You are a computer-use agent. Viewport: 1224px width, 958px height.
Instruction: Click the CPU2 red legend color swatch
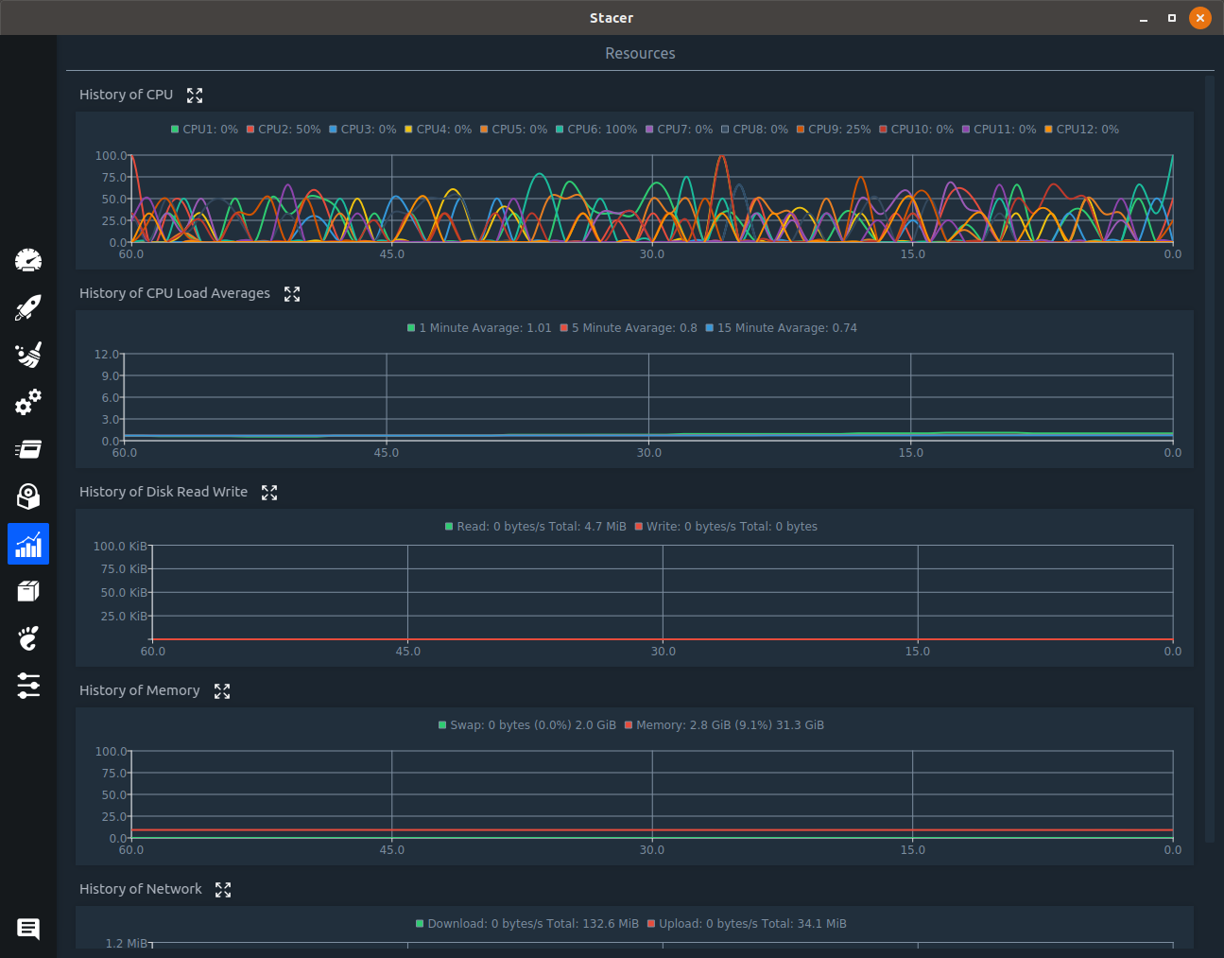click(250, 130)
